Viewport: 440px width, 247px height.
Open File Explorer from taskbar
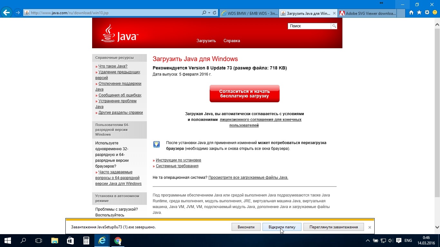coord(55,241)
